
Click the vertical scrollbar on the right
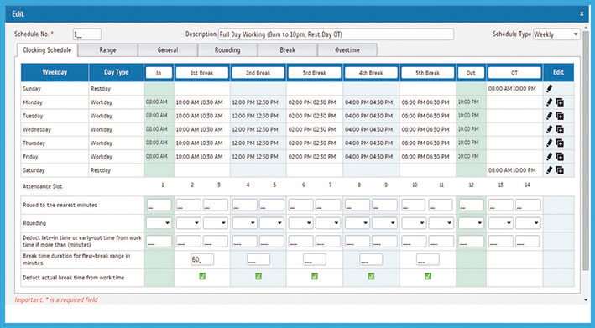(586, 152)
